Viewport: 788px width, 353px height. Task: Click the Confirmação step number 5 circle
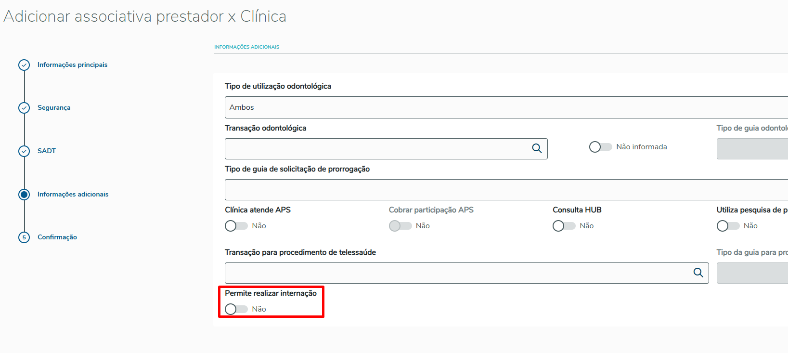(x=24, y=237)
